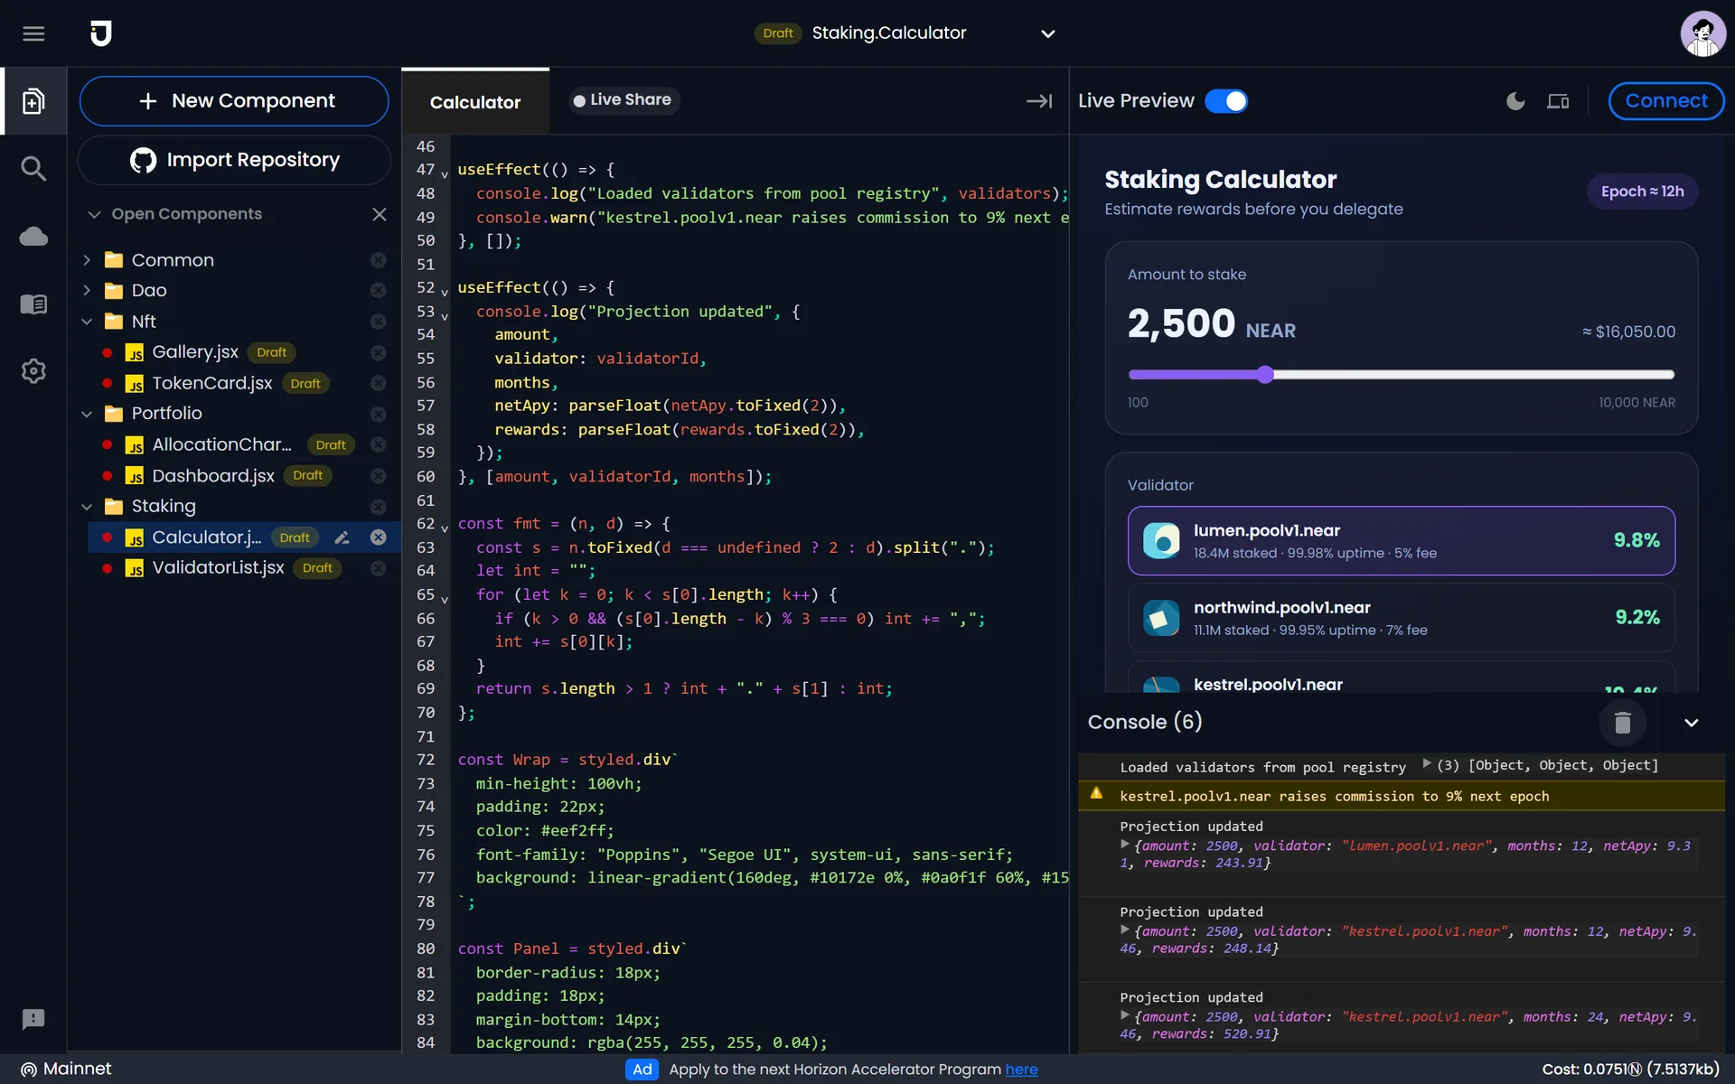Expand lumen projection object in console
Viewport: 1735px width, 1084px height.
(1125, 845)
